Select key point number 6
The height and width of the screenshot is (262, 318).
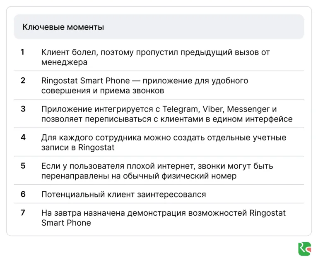pyautogui.click(x=23, y=194)
